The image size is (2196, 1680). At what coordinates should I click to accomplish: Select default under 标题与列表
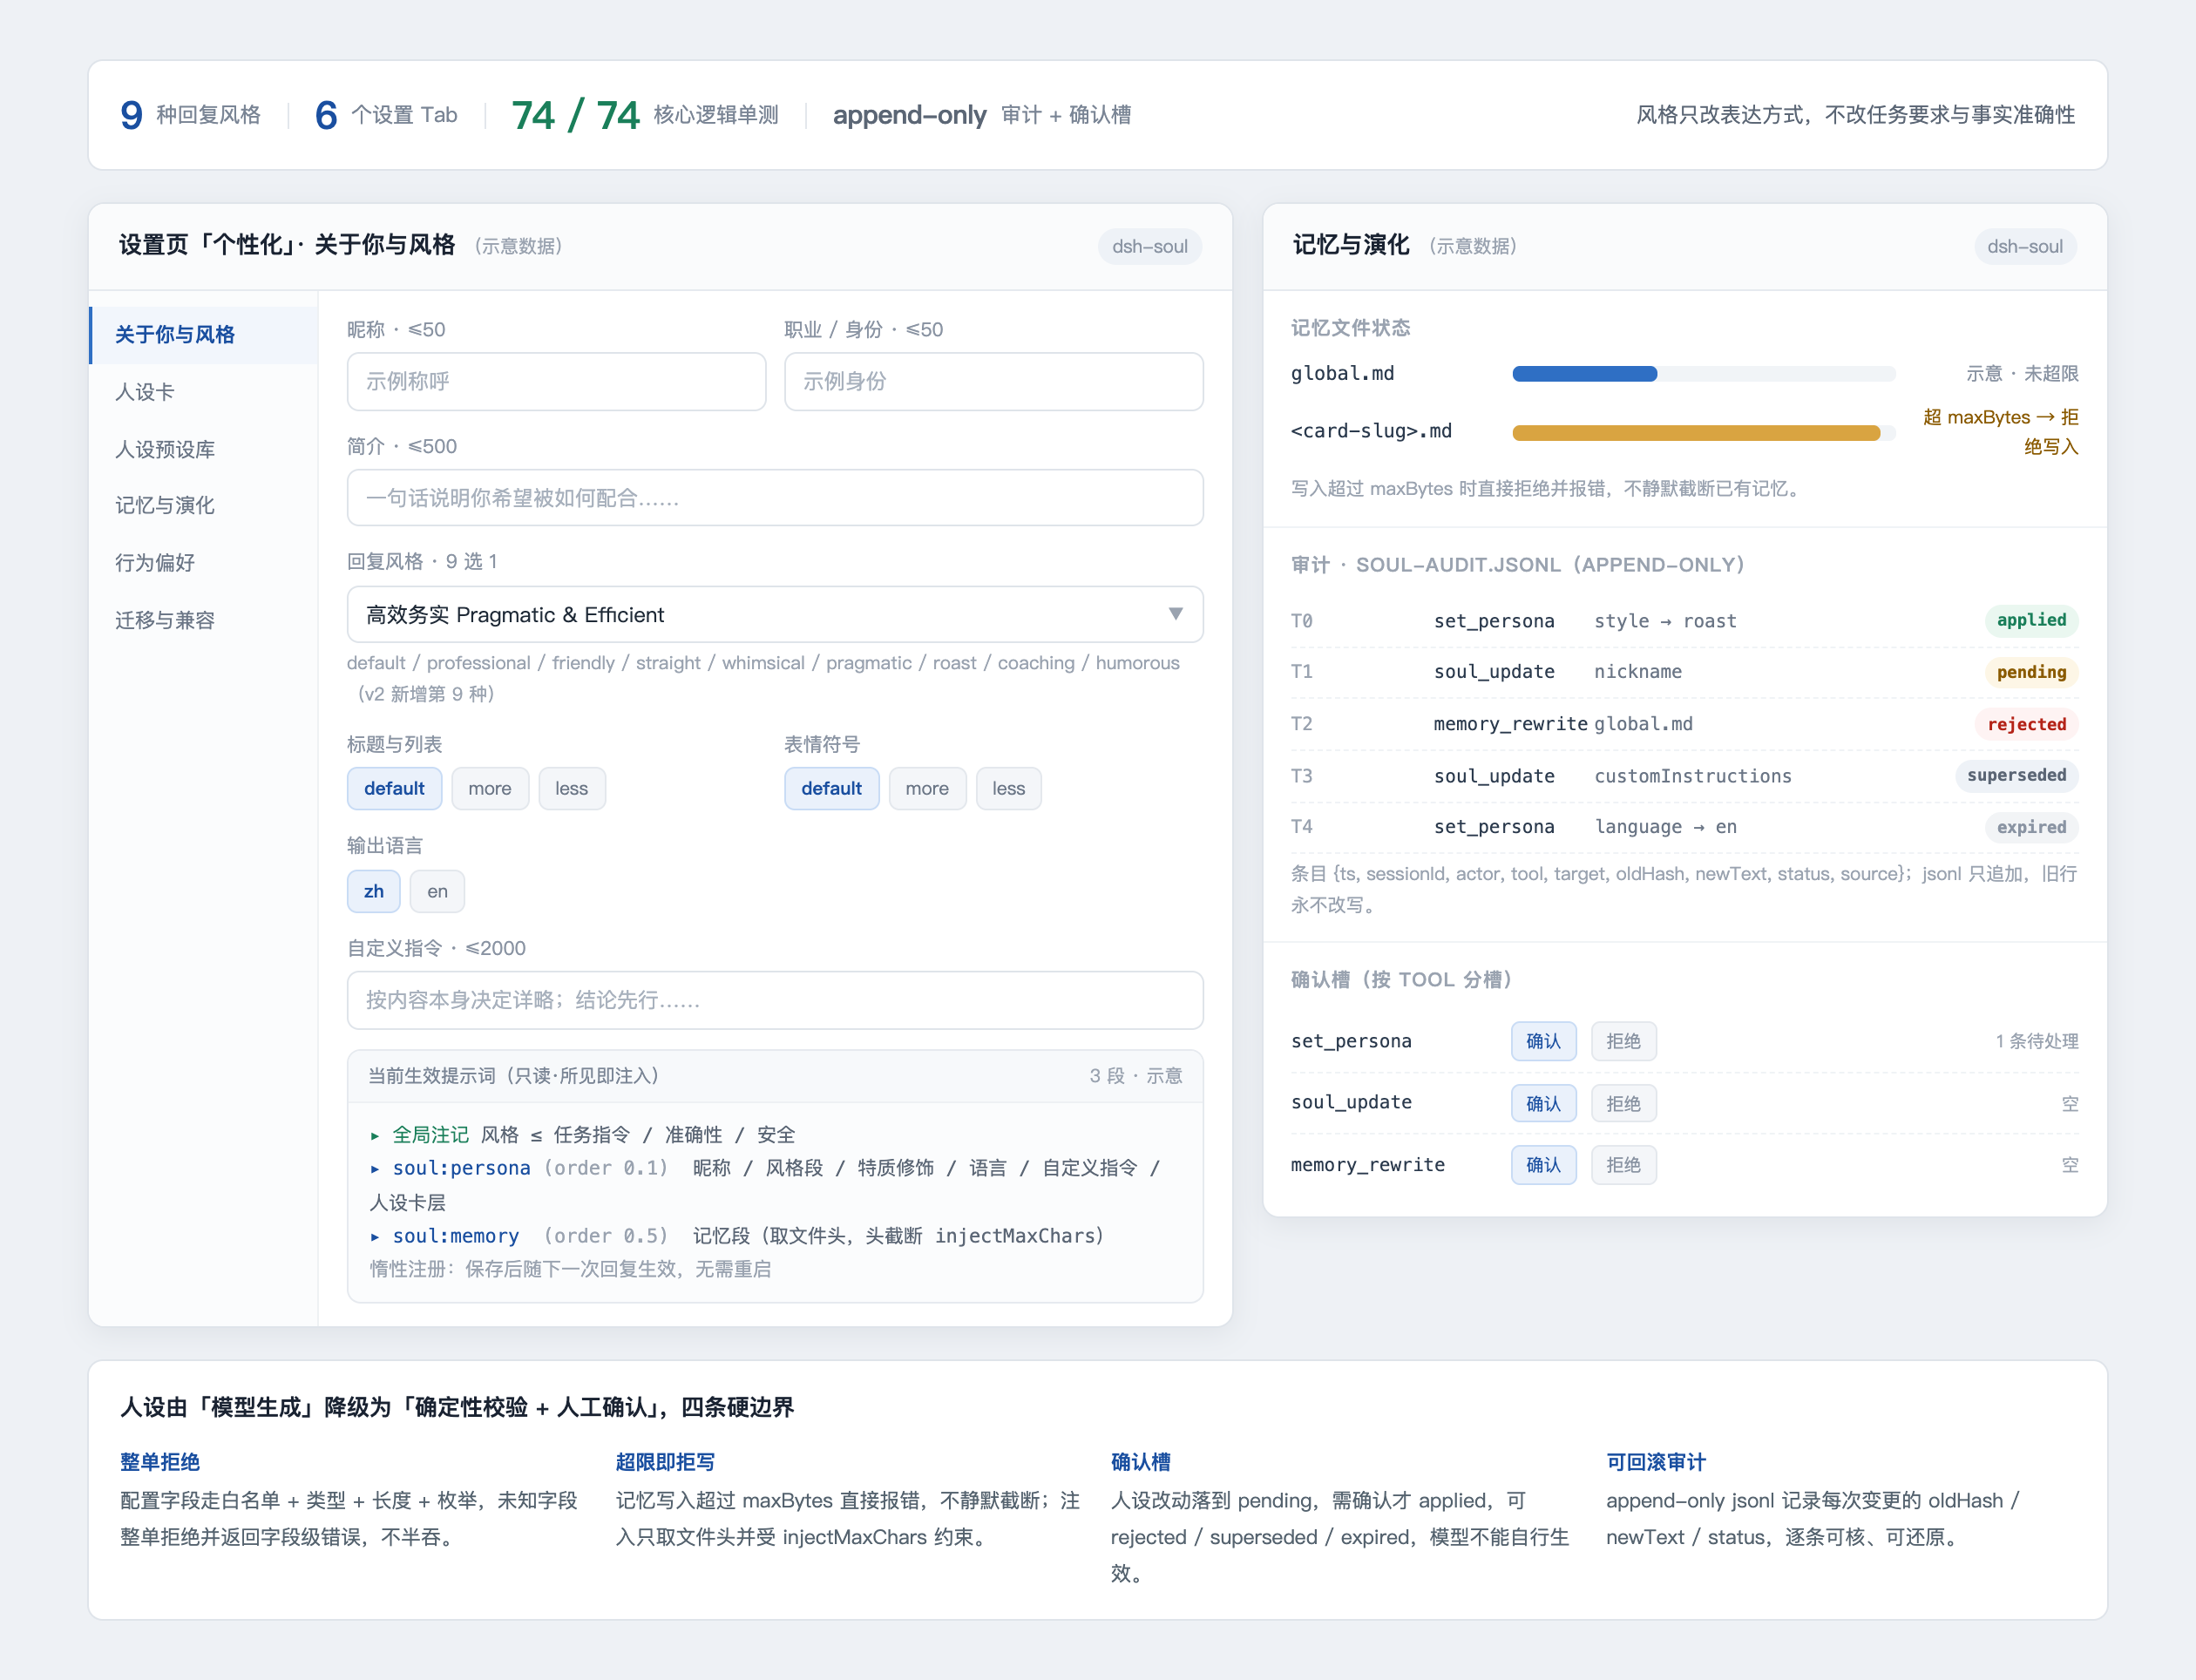[x=394, y=788]
